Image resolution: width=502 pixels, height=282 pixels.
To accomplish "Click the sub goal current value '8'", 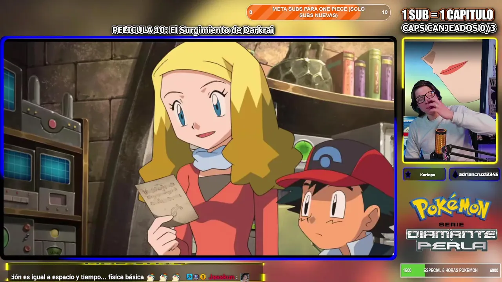I will point(251,12).
